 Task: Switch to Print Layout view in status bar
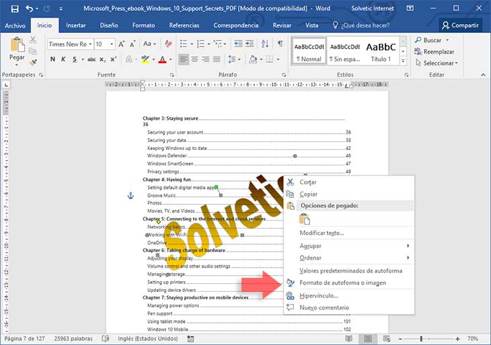point(368,338)
